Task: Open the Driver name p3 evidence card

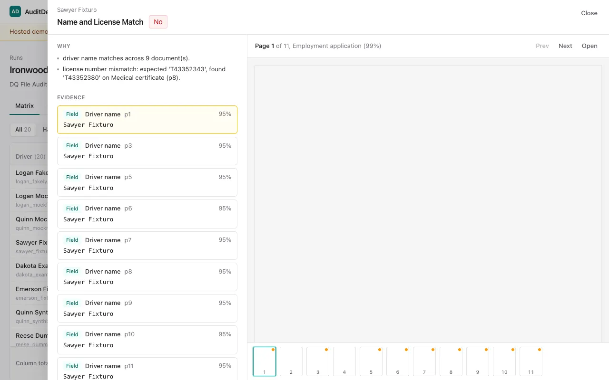Action: (x=147, y=151)
